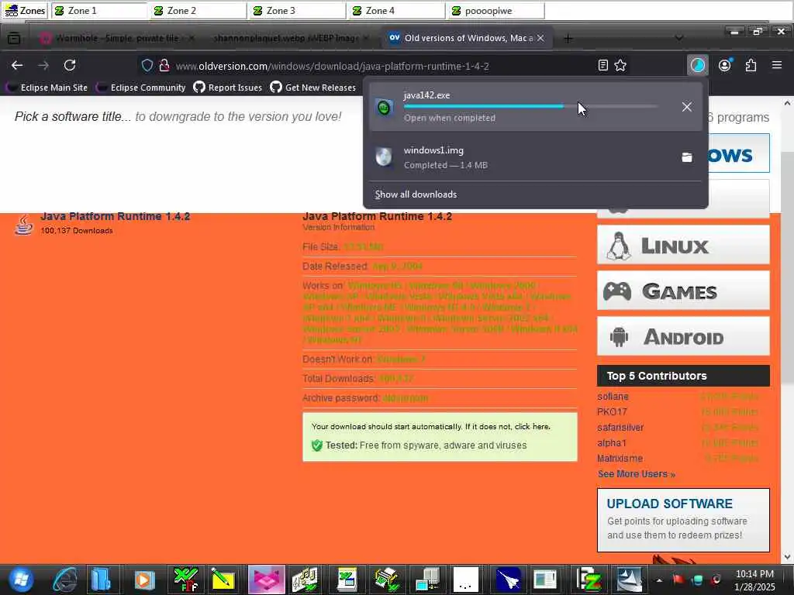Open a new tab with plus button
Screen dimensions: 794x595
point(568,38)
